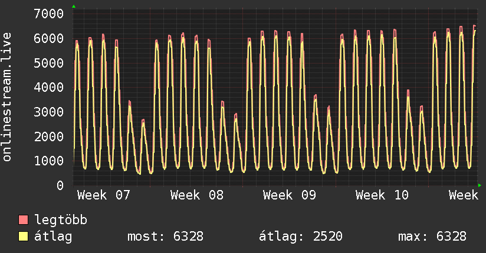
Task: Click the "átlag: 2520" average statistic
Action: tap(300, 237)
